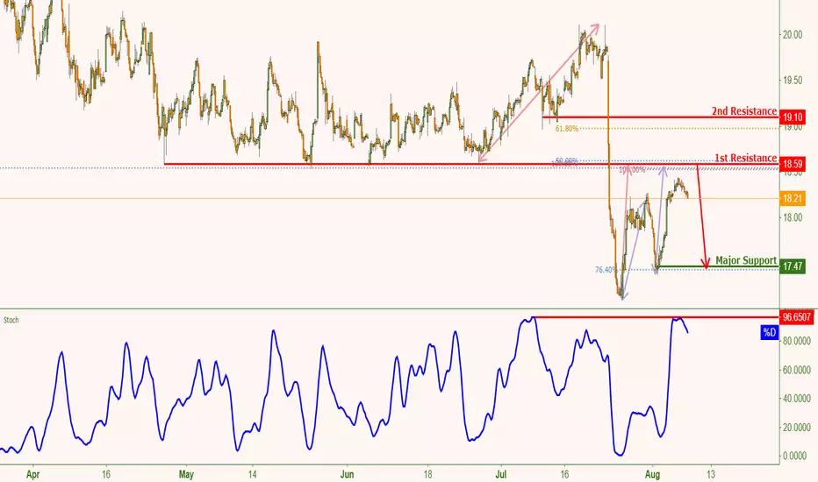The height and width of the screenshot is (482, 818).
Task: Click the 13 date axis label
Action: click(711, 474)
